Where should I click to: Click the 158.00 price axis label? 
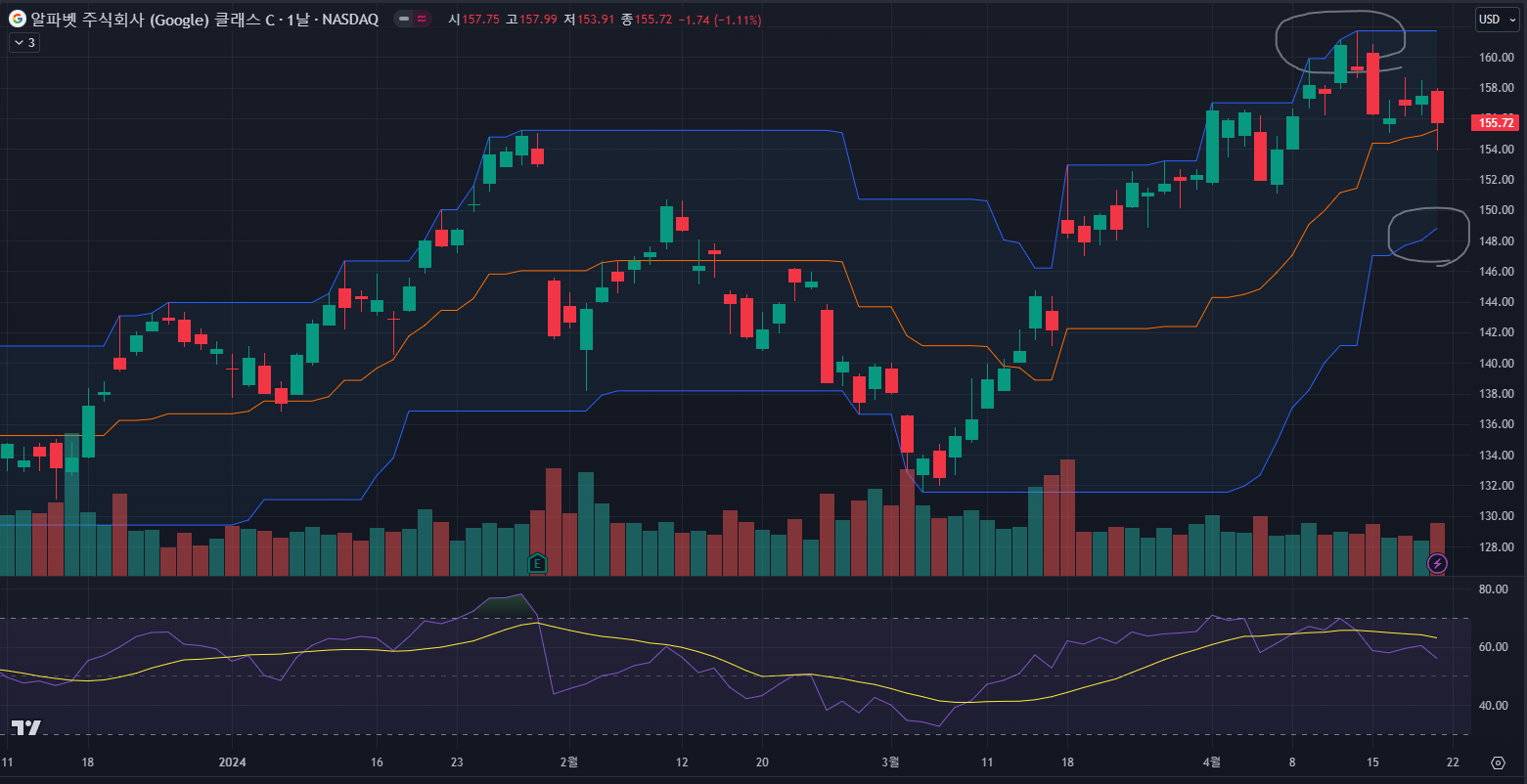point(1497,88)
